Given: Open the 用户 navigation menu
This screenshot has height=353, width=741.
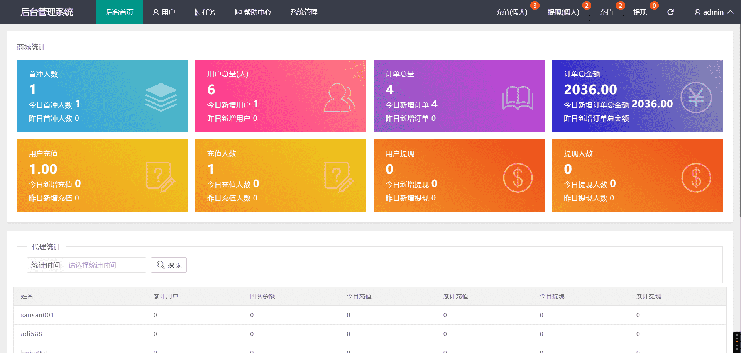Looking at the screenshot, I should 164,12.
